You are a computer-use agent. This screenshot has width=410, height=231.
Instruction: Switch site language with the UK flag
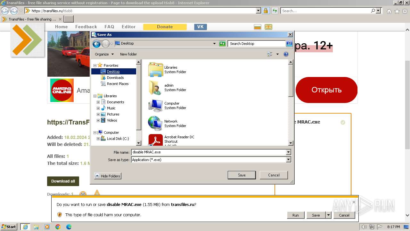pyautogui.click(x=268, y=27)
